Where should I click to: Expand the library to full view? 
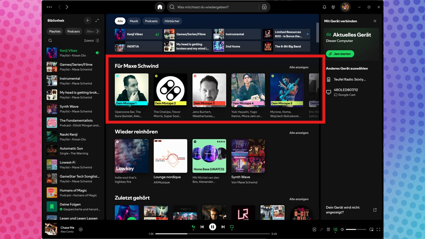[97, 20]
